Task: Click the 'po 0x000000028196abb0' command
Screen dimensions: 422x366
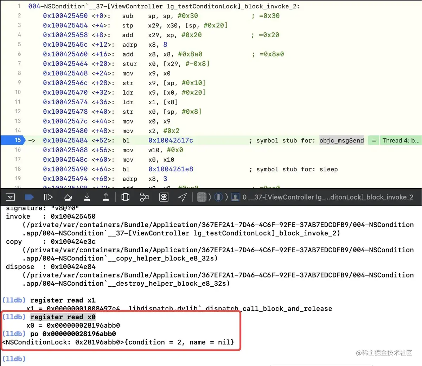Action: point(73,334)
